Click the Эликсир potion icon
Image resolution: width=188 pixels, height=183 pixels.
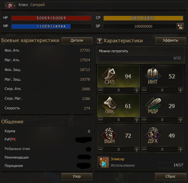tap(103, 162)
